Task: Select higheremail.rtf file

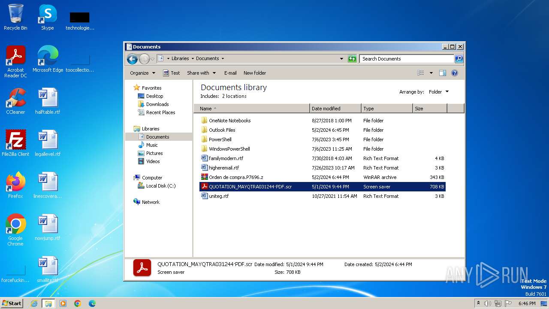Action: [323, 168]
